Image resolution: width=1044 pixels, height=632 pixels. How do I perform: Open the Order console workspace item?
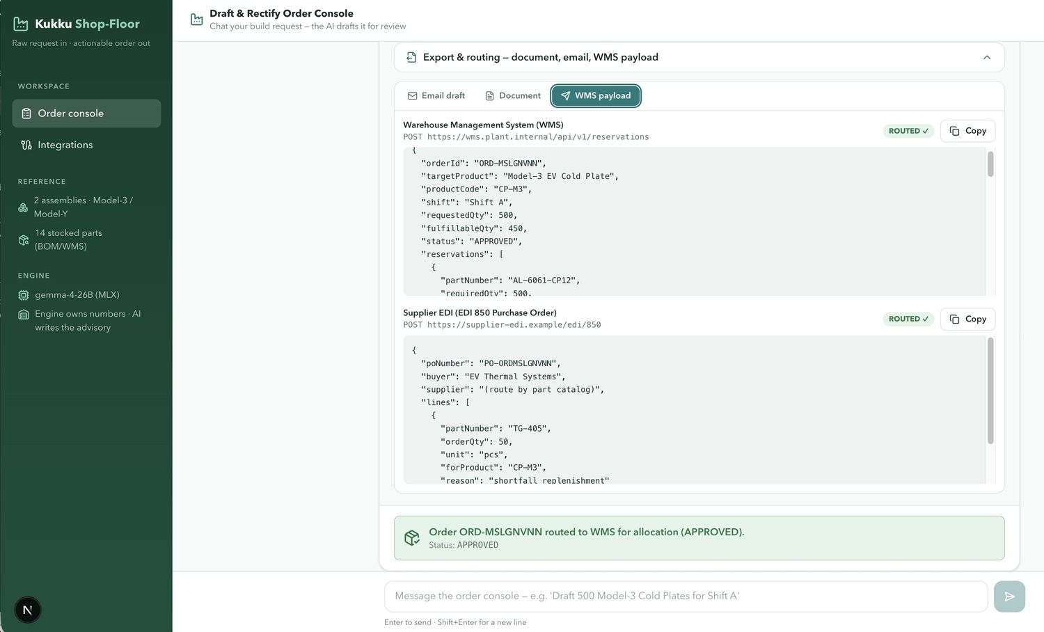click(x=86, y=113)
